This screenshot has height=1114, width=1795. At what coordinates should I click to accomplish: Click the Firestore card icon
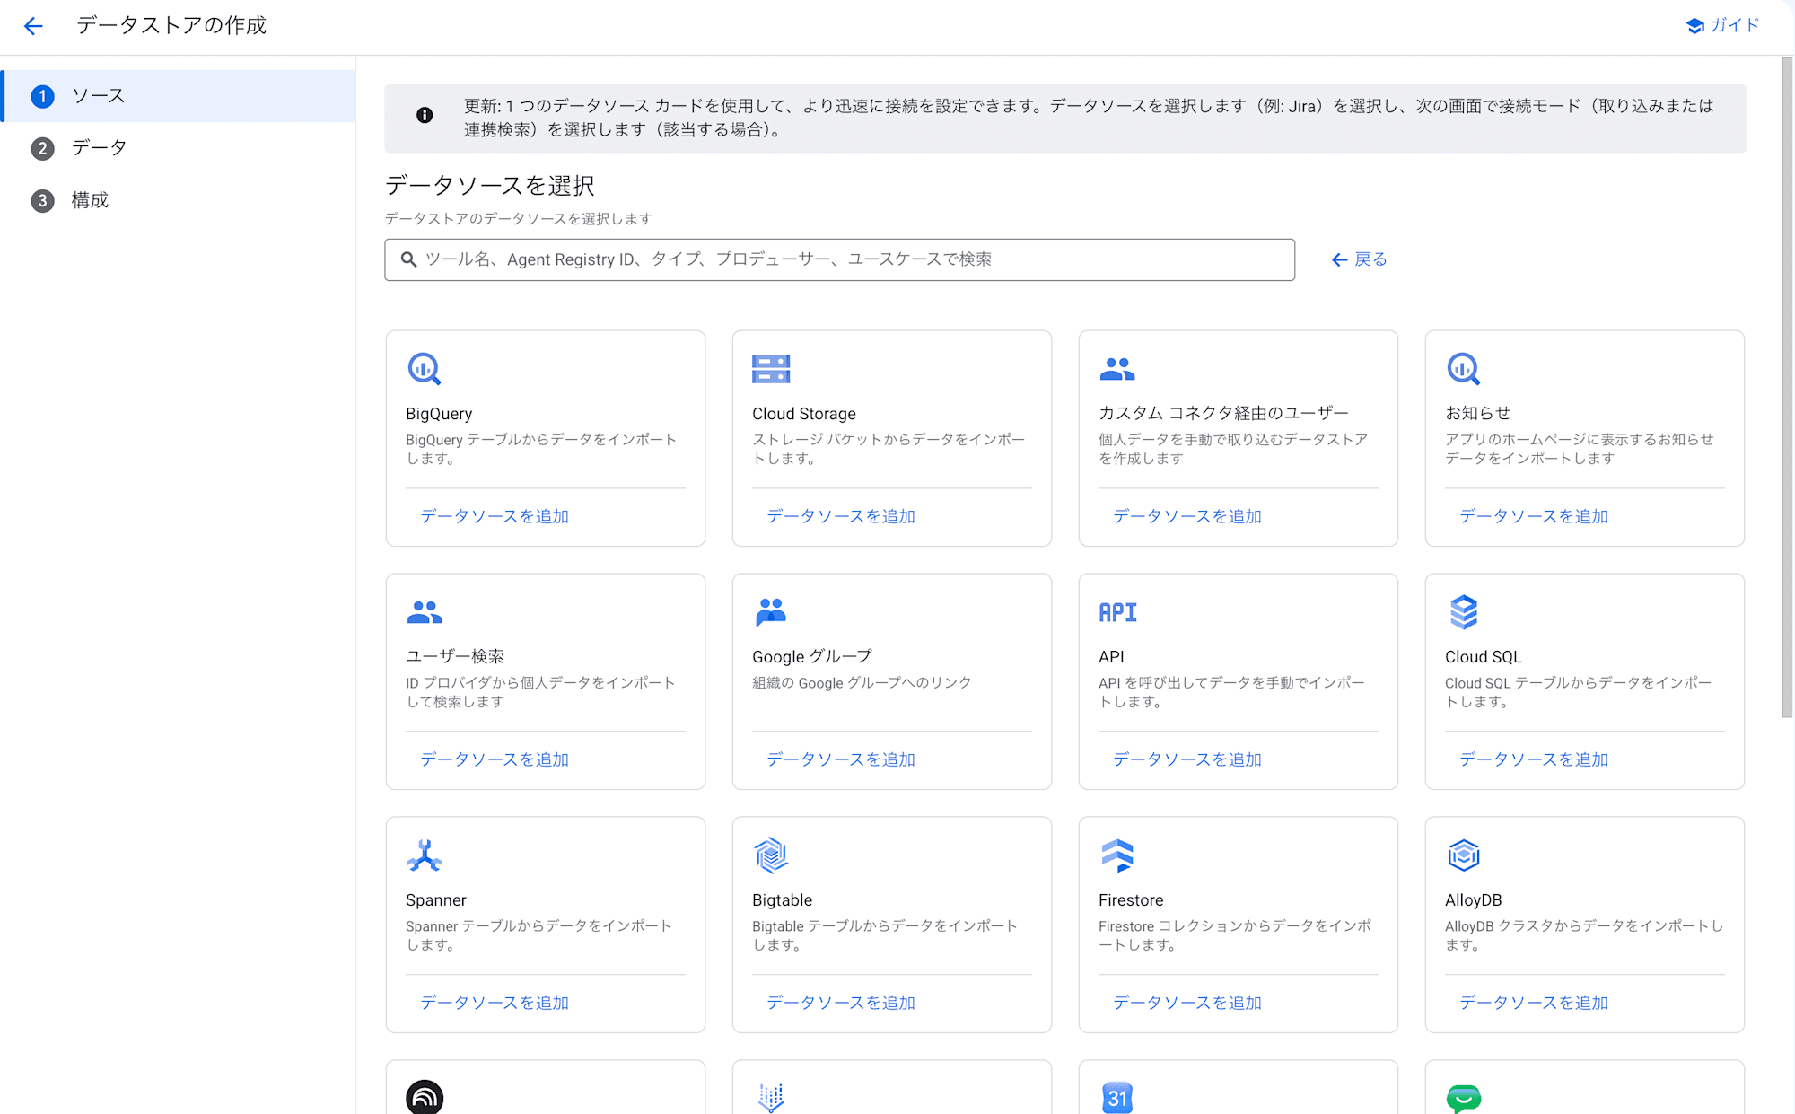point(1117,855)
